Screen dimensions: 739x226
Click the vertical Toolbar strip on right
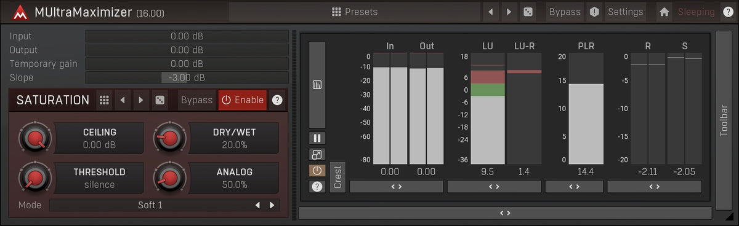724,120
